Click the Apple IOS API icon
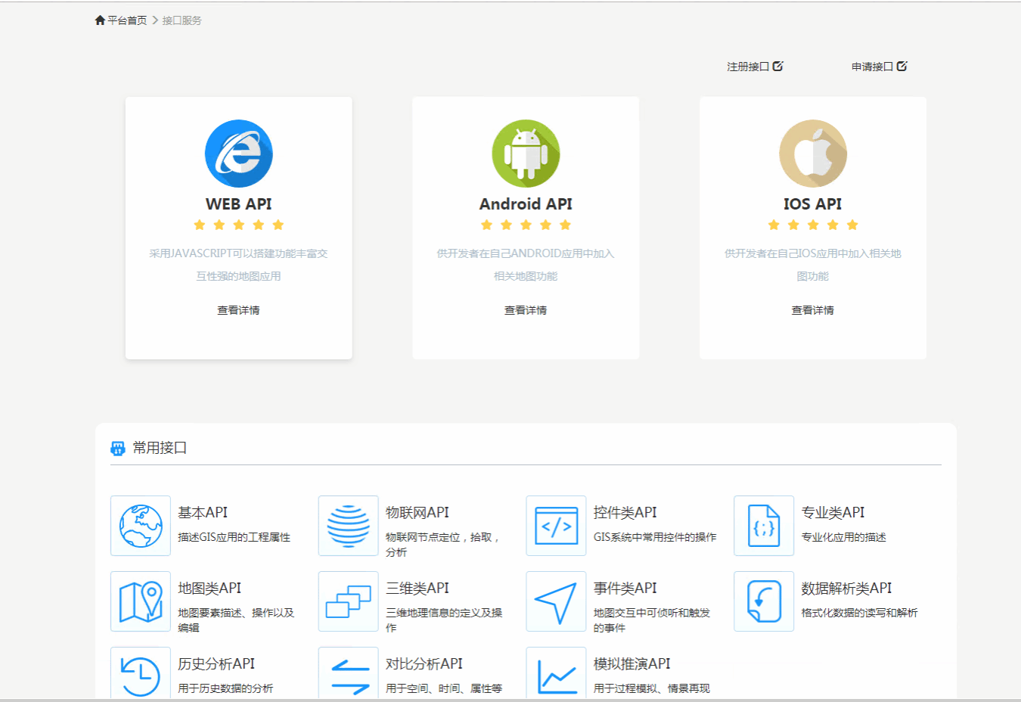The image size is (1021, 702). click(813, 154)
